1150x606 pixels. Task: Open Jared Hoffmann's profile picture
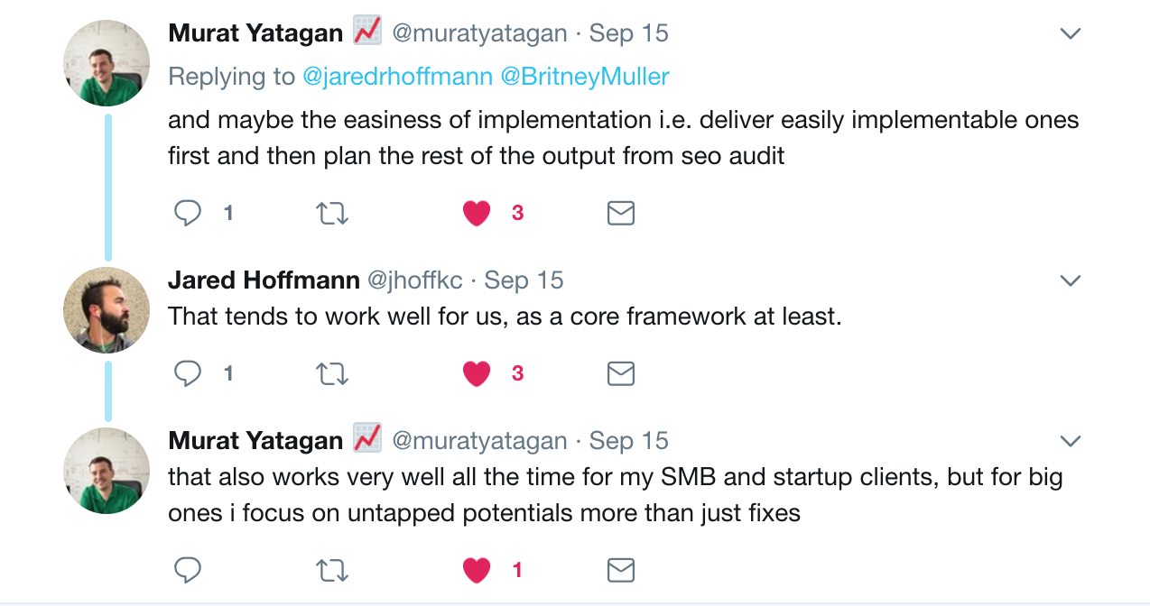(106, 309)
